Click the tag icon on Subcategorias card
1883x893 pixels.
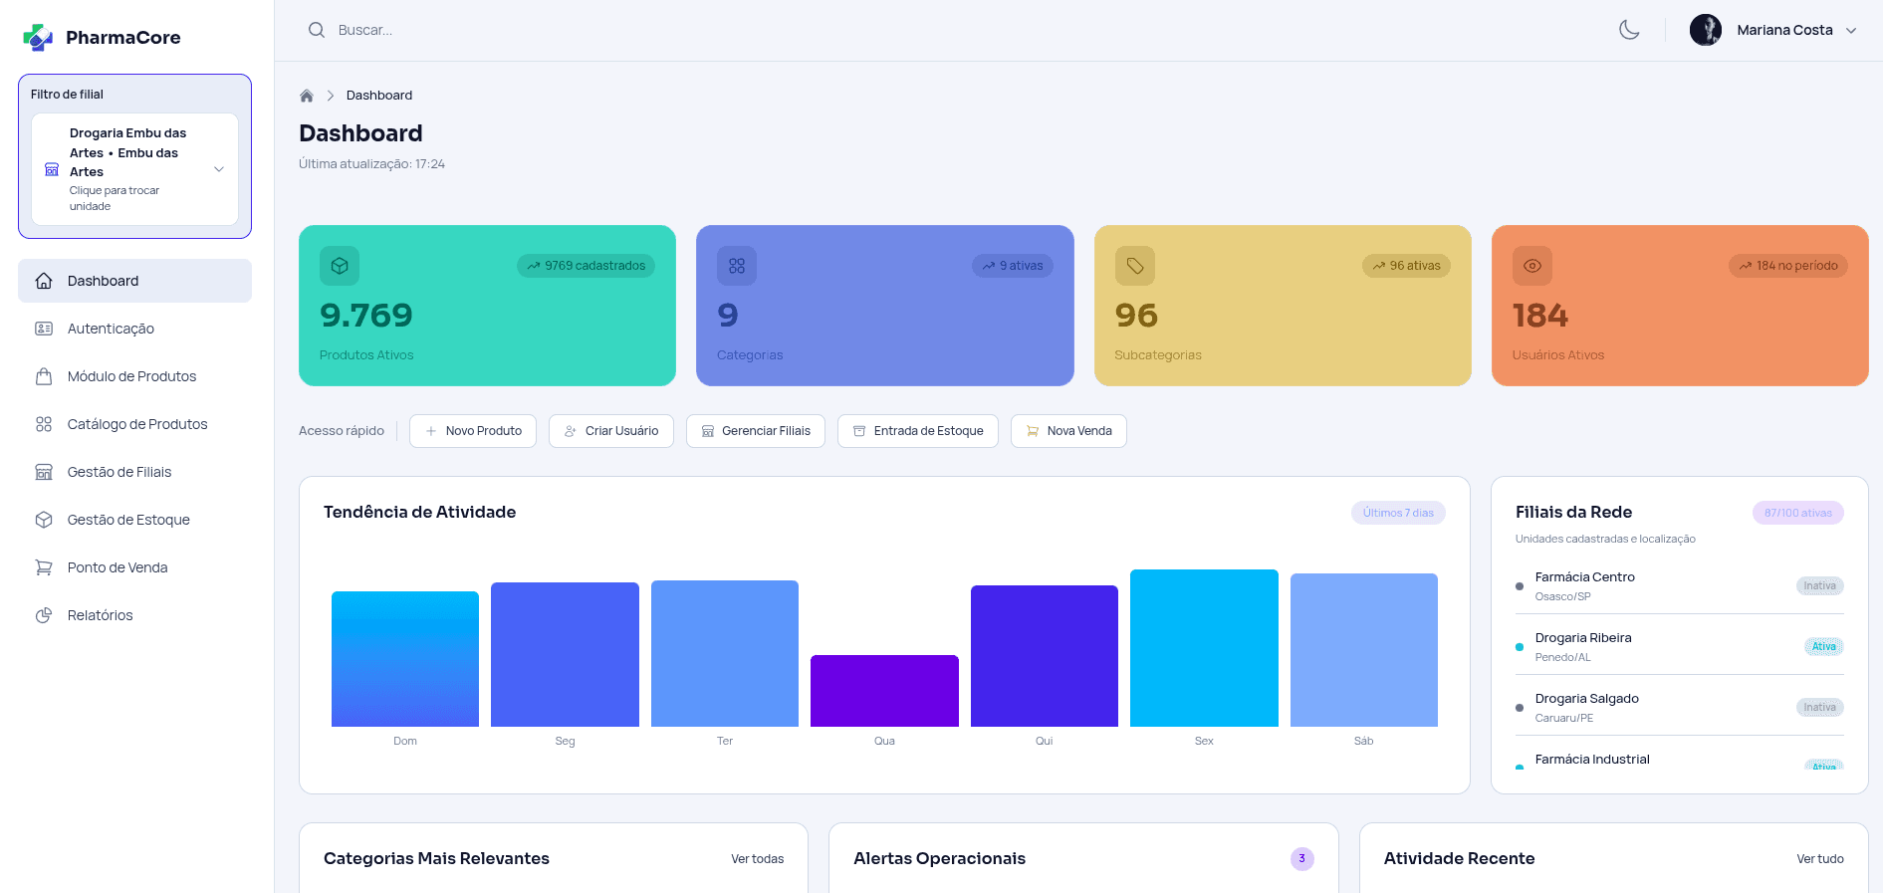click(x=1134, y=266)
